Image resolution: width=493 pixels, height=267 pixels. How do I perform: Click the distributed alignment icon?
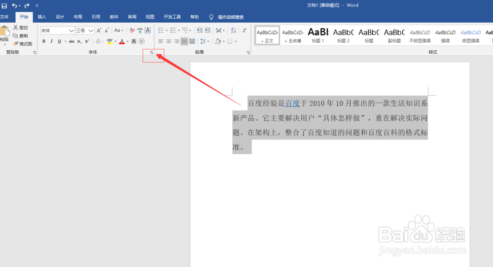coord(192,41)
